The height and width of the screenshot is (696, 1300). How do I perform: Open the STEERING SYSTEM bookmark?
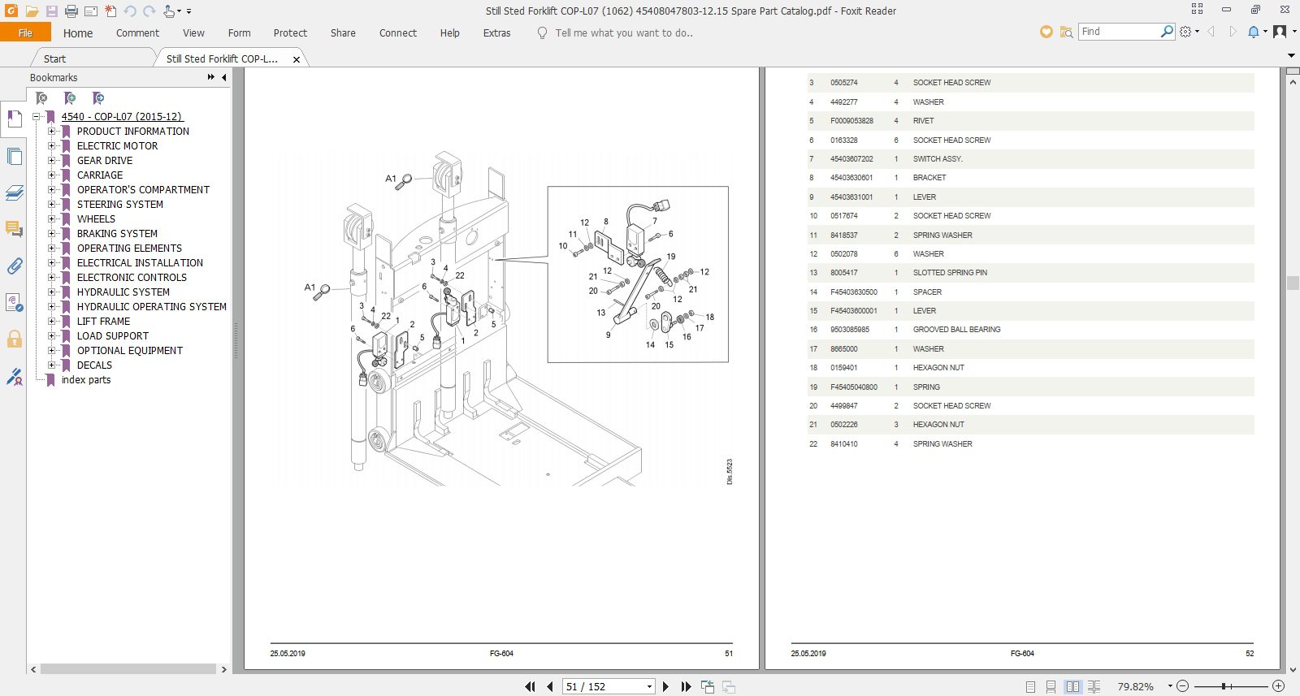(x=120, y=204)
